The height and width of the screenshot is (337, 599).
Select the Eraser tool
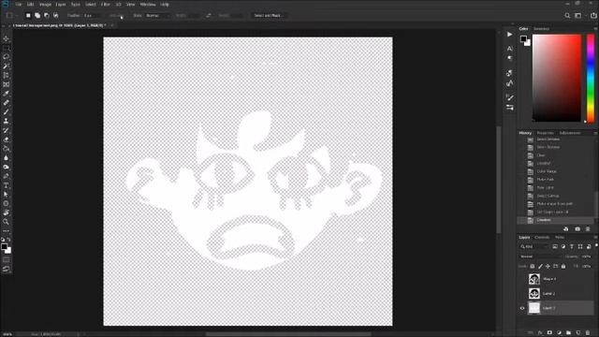pyautogui.click(x=7, y=139)
